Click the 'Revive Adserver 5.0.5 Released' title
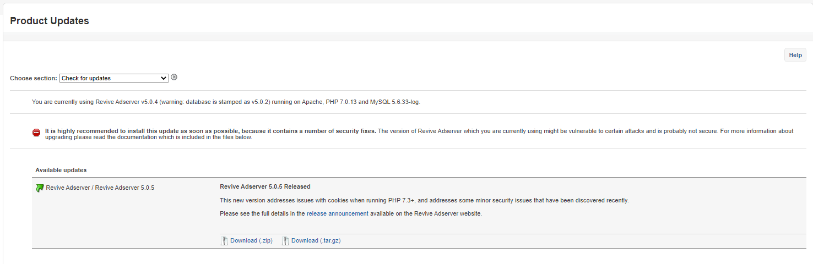 (x=265, y=187)
